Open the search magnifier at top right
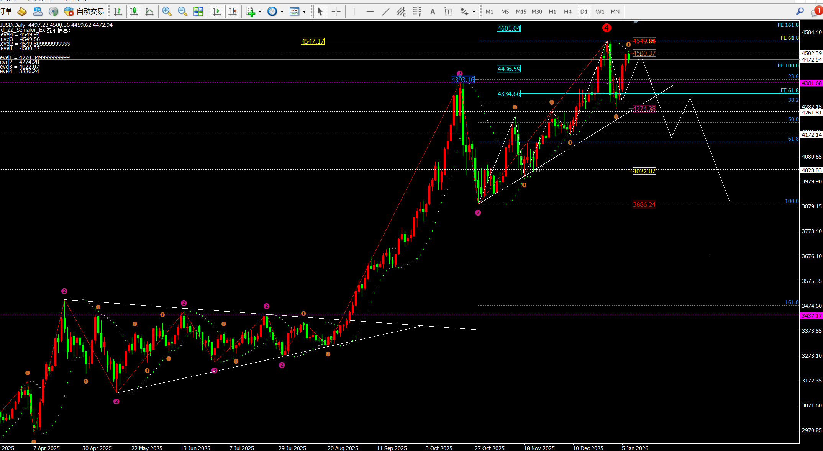Screen dimensions: 823x451 click(x=800, y=11)
